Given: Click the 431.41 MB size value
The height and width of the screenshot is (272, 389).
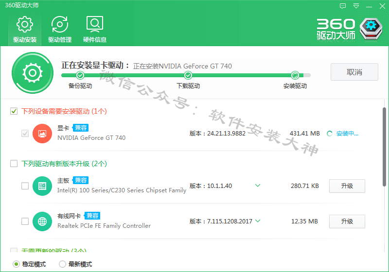Looking at the screenshot, I should click(305, 134).
